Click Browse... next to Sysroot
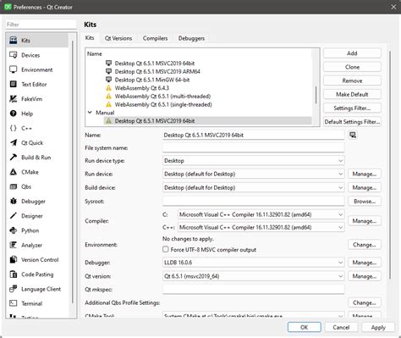 365,202
